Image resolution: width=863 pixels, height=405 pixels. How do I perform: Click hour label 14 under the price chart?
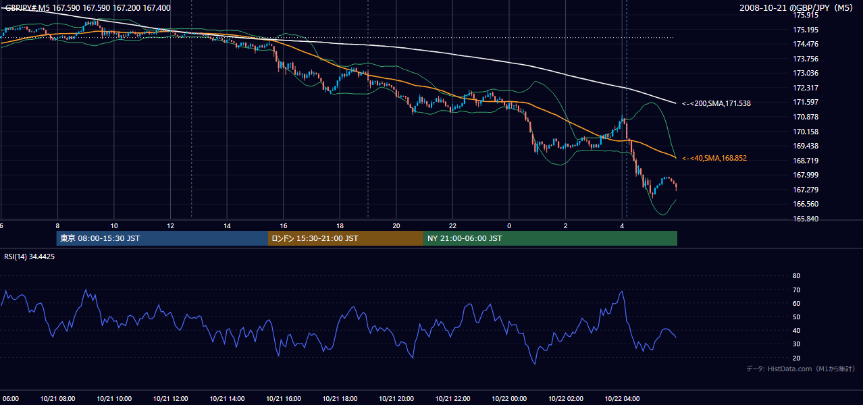227,225
